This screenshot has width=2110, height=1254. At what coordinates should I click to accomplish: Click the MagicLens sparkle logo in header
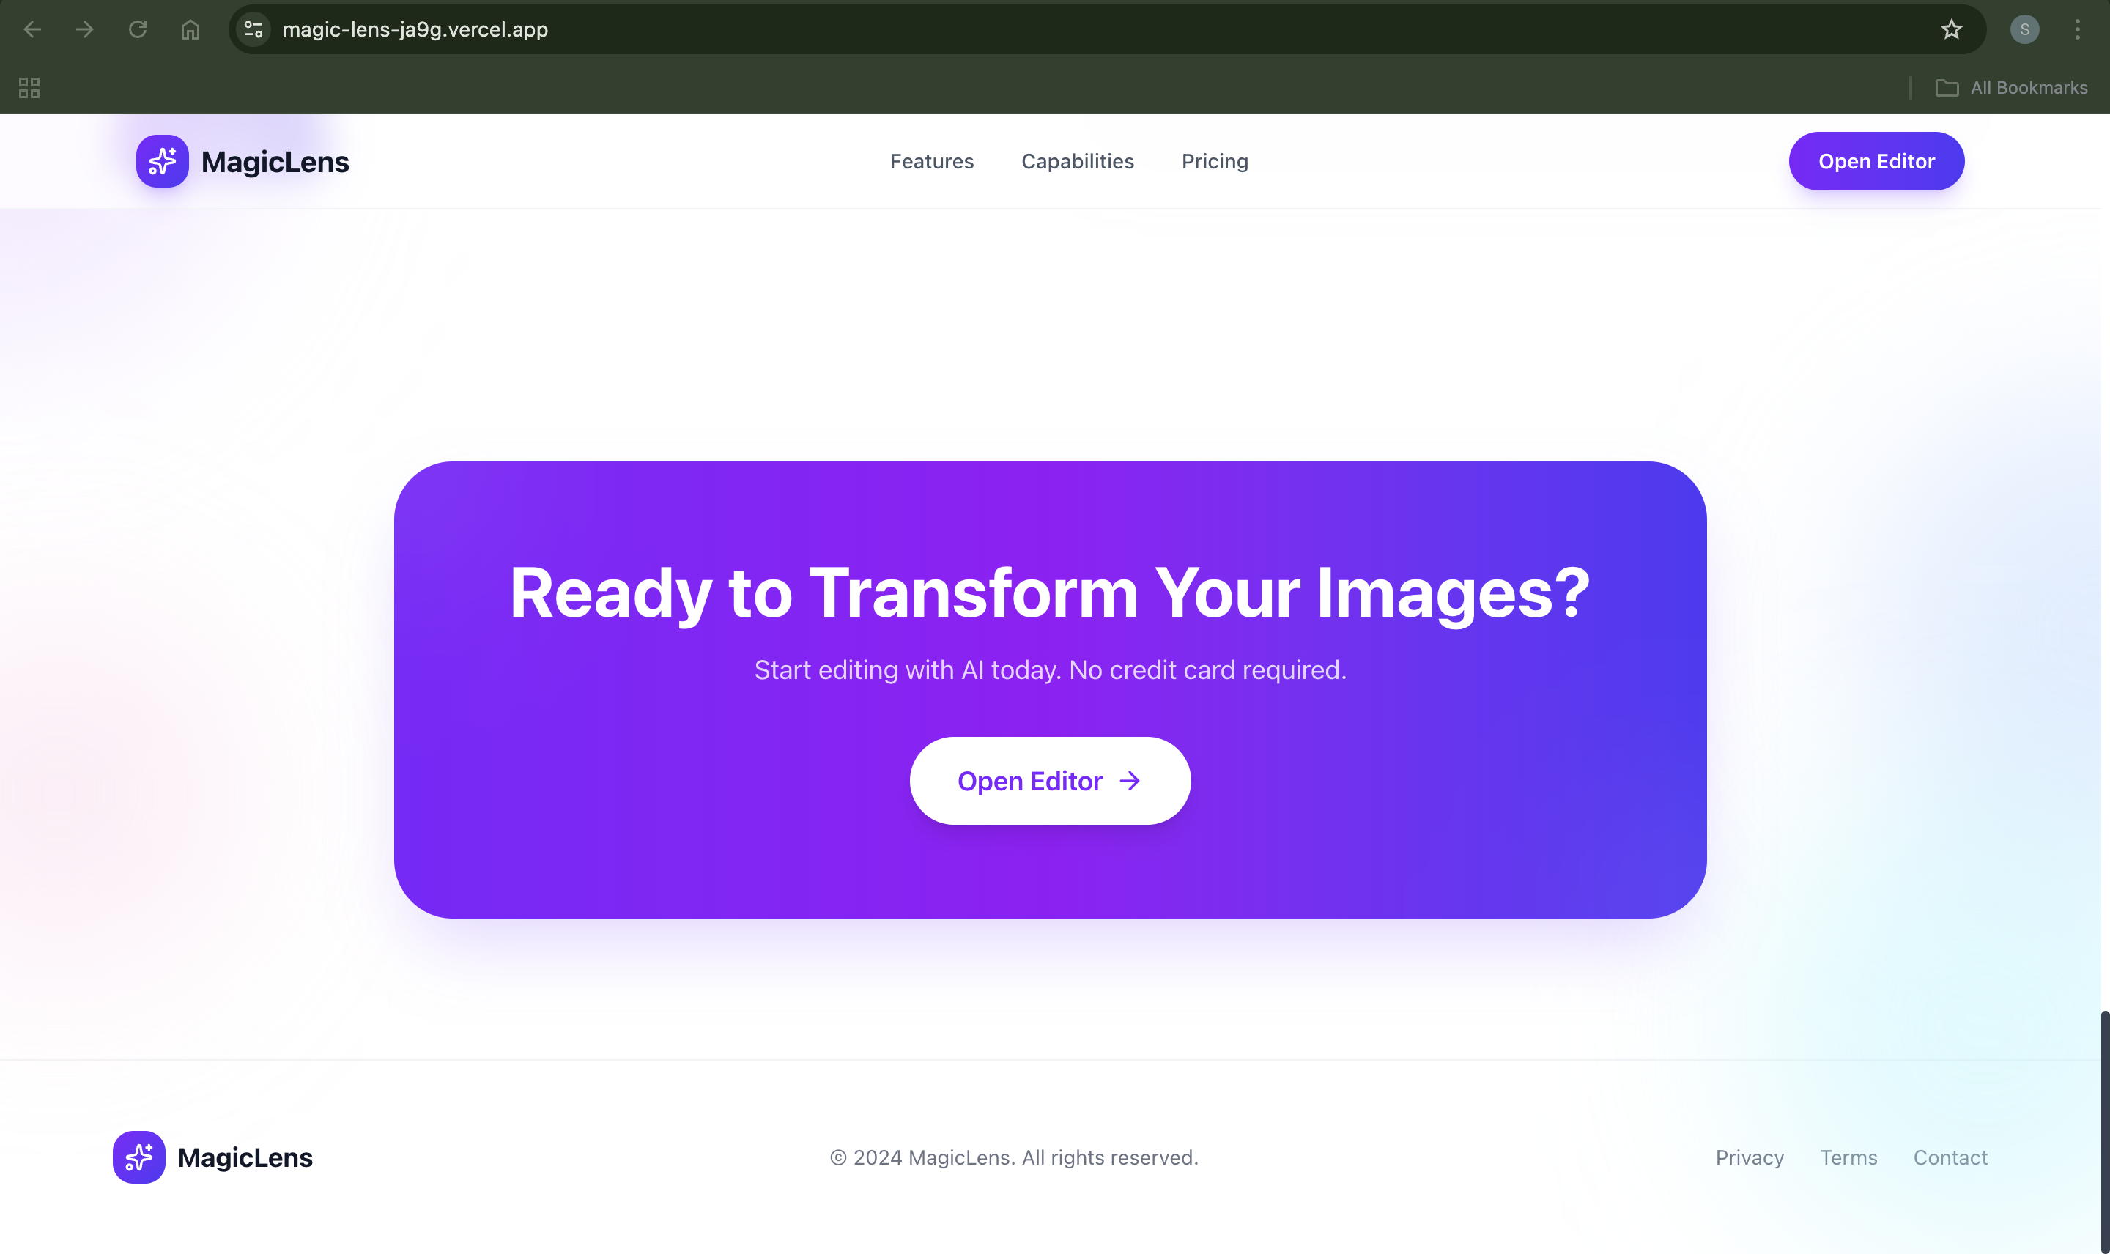pos(162,160)
